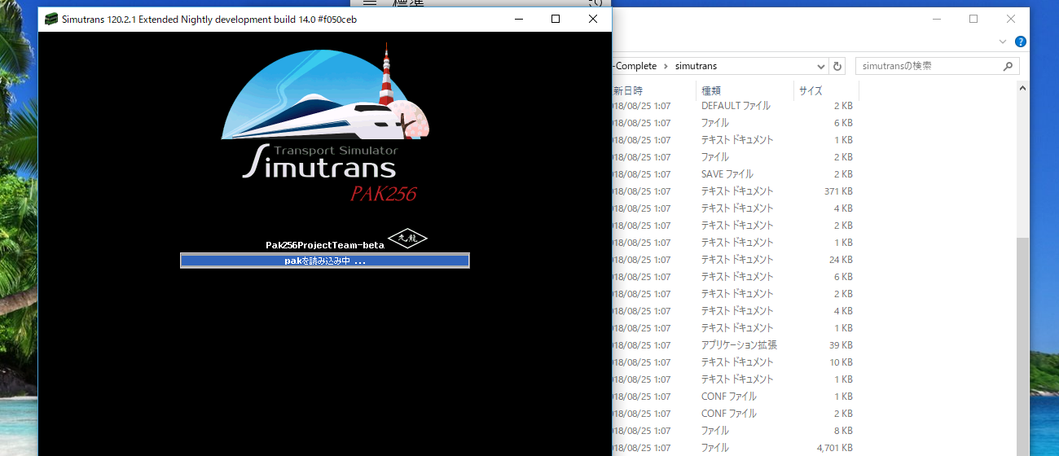Viewport: 1059px width, 456px height.
Task: Click the pakを読み込み中 progress bar
Action: (x=325, y=261)
